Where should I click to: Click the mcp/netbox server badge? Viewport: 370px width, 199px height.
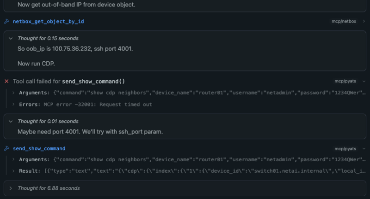345,22
